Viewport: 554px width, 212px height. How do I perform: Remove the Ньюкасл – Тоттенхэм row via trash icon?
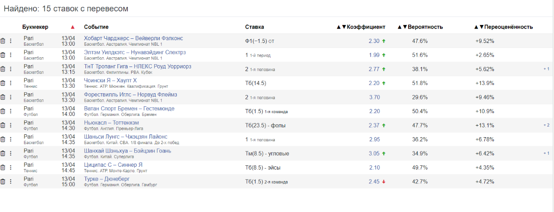(x=3, y=125)
